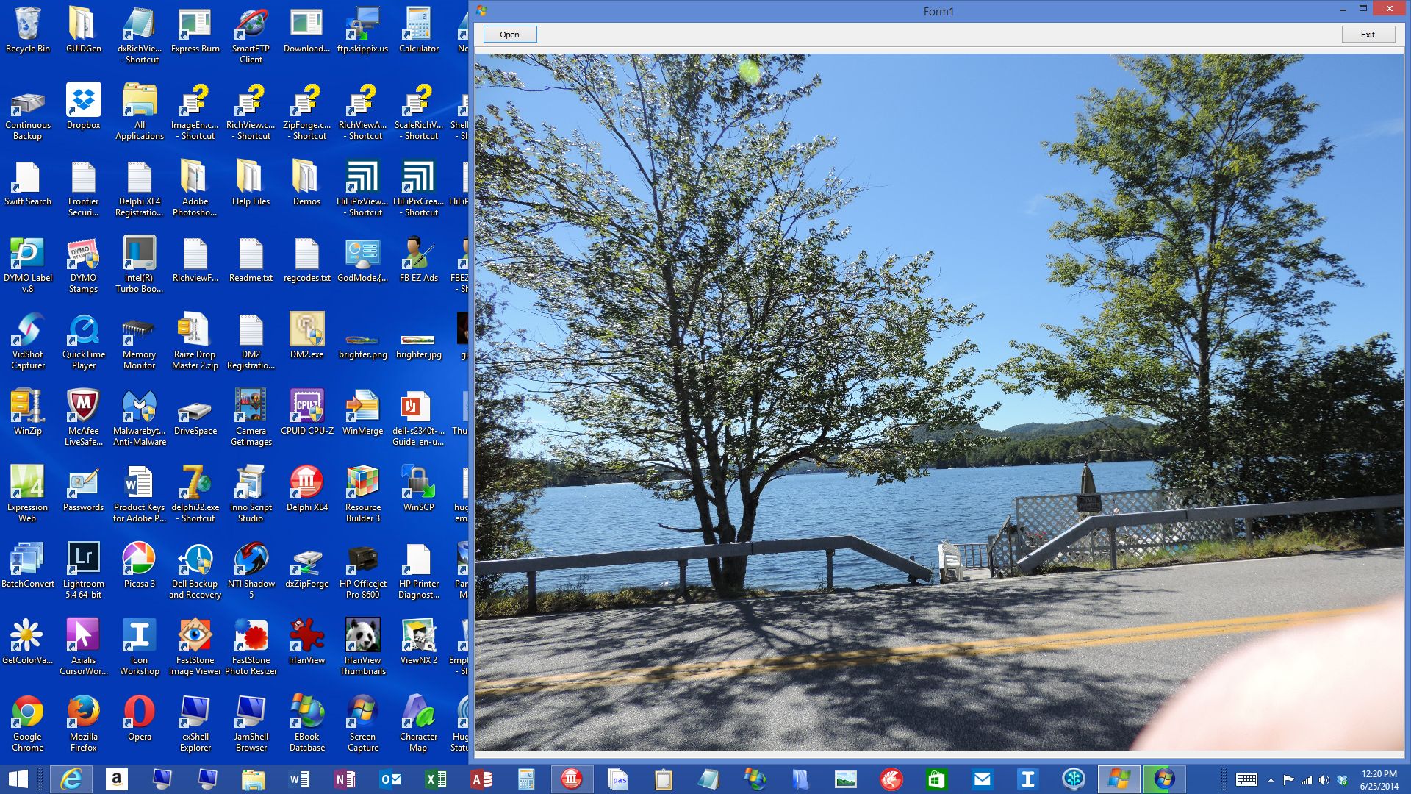Select the Mozilla Firefox desktop icon
1411x794 pixels.
(84, 724)
